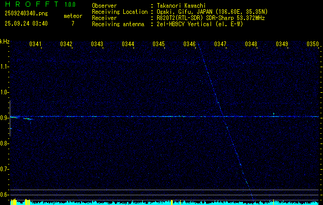The height and width of the screenshot is (205, 323).
Task: Click the 0.8 kHz frequency label
Action: click(x=5, y=143)
